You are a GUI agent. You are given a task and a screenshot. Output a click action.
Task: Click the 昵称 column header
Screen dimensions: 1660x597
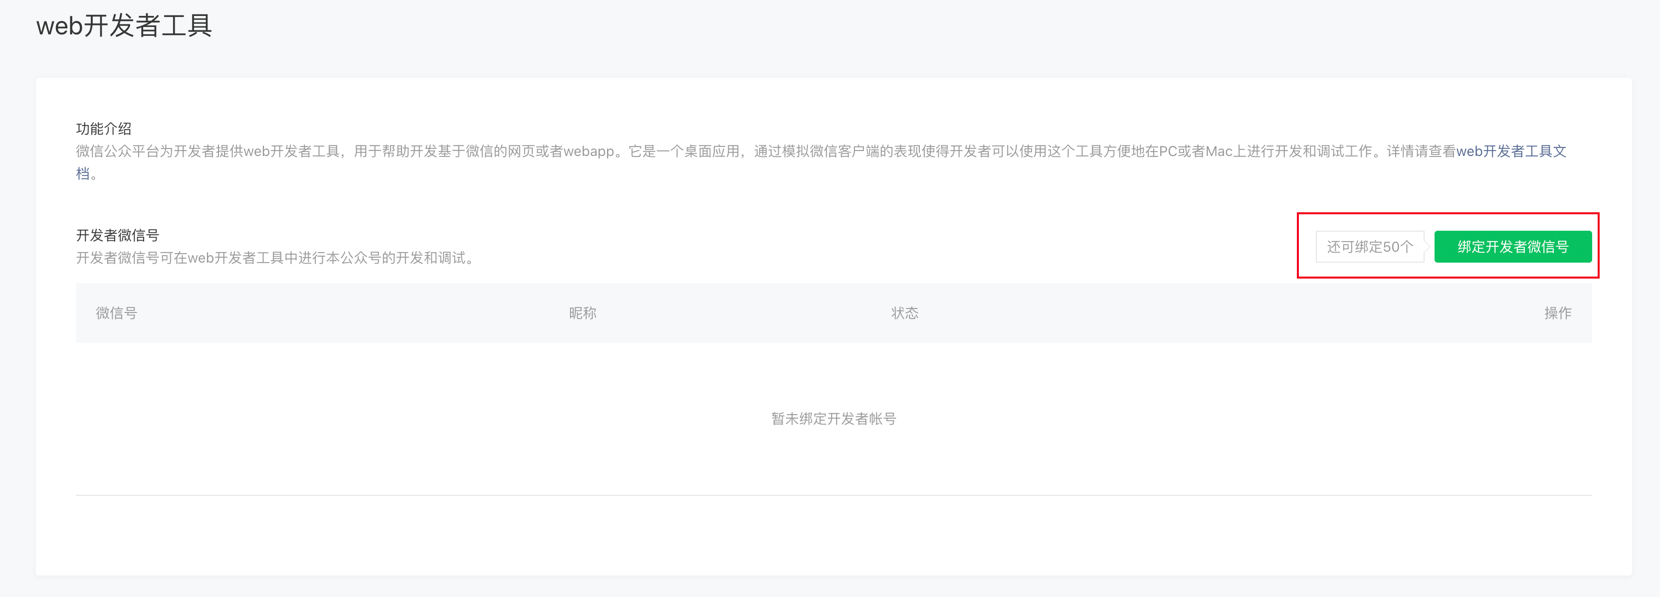[x=583, y=313]
